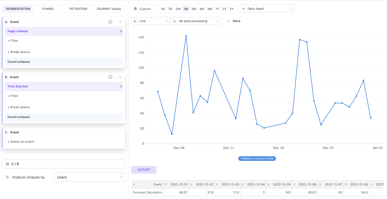Select the 2W time range
The width and height of the screenshot is (387, 199).
[178, 9]
